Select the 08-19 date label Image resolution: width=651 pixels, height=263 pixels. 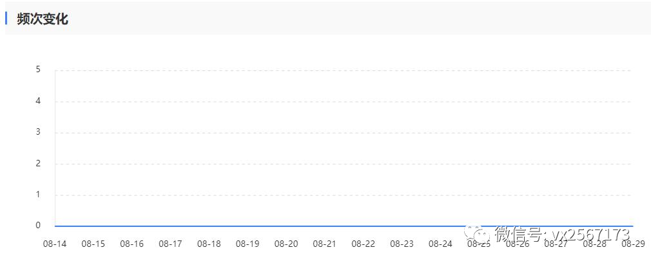click(x=248, y=244)
